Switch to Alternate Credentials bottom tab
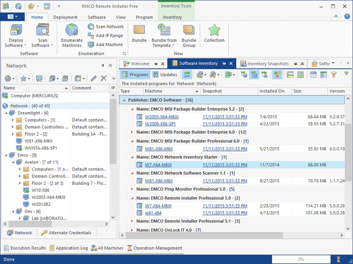This screenshot has height=264, width=353. coord(66,233)
